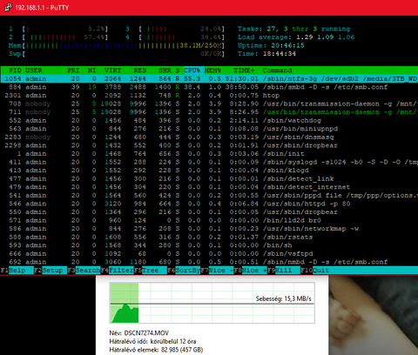Click the PuTTY icon in the title bar

click(x=8, y=7)
